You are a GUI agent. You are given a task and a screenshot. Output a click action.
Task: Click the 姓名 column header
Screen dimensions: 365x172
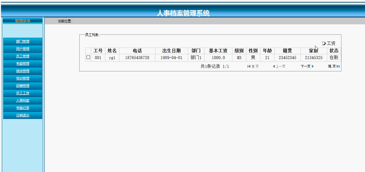pyautogui.click(x=112, y=51)
